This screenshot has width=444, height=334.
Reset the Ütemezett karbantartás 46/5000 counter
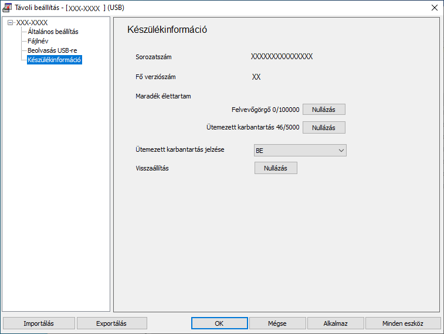click(x=324, y=127)
